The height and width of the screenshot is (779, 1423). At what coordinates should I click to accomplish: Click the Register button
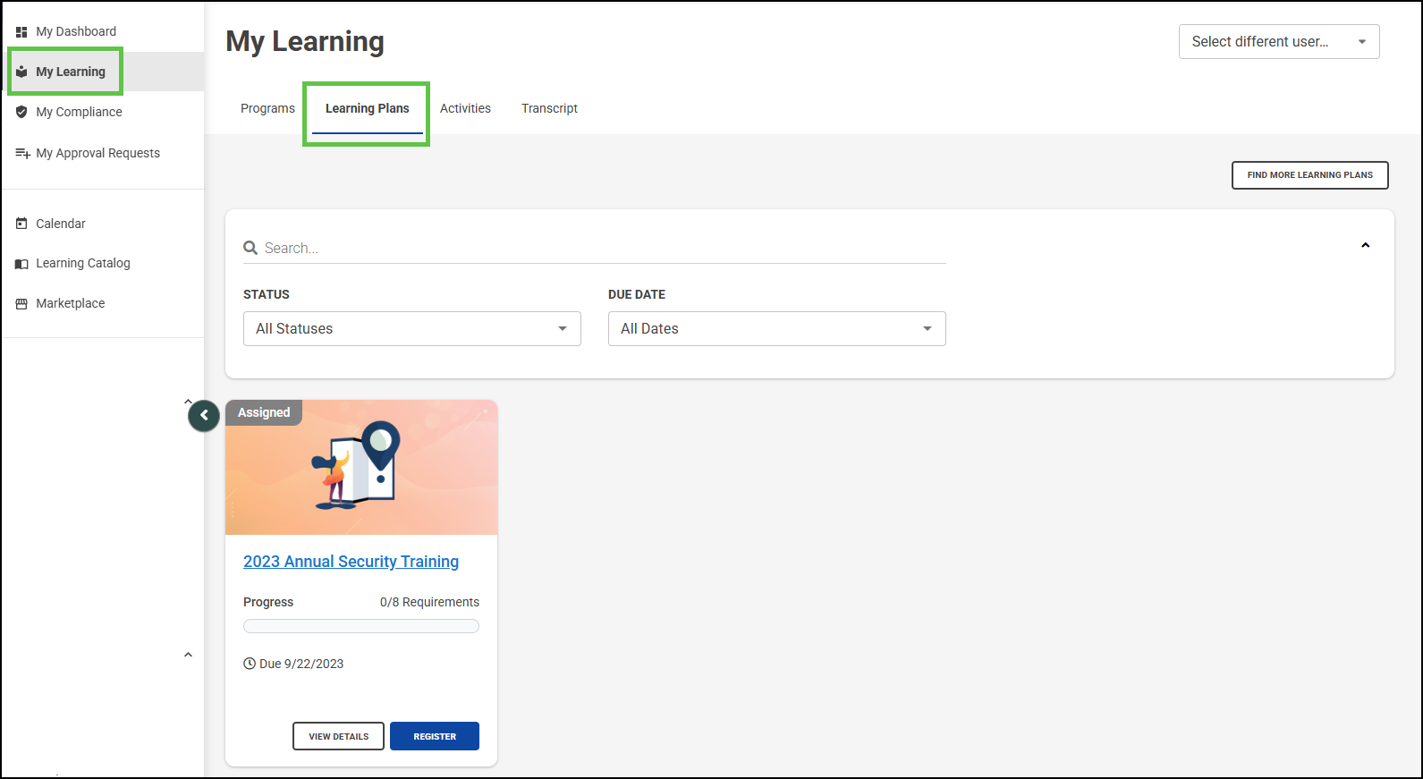[435, 736]
